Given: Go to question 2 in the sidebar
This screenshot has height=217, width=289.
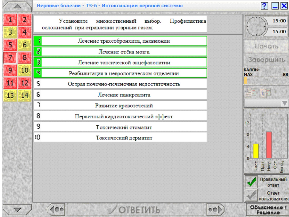Looking at the screenshot, I should click(24, 20).
